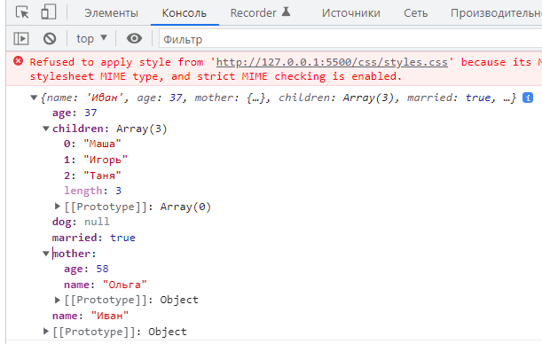Focus the Фильтр input field

click(350, 39)
